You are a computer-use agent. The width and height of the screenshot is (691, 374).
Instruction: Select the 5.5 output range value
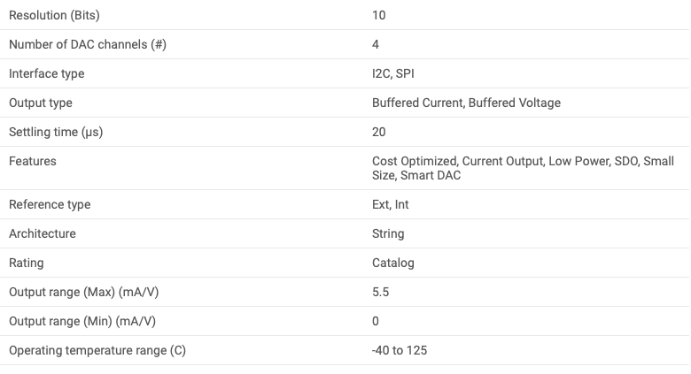coord(381,292)
